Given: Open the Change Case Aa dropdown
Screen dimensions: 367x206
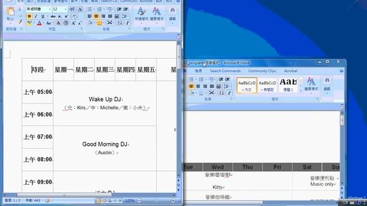Looking at the screenshot, I should 49,23.
